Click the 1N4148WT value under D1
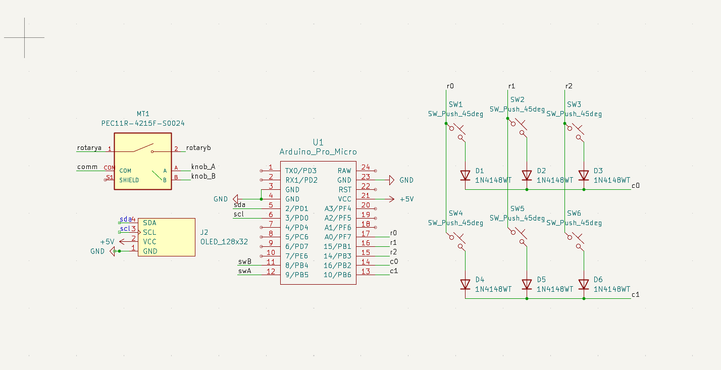Viewport: 721px width, 370px height. click(x=494, y=180)
